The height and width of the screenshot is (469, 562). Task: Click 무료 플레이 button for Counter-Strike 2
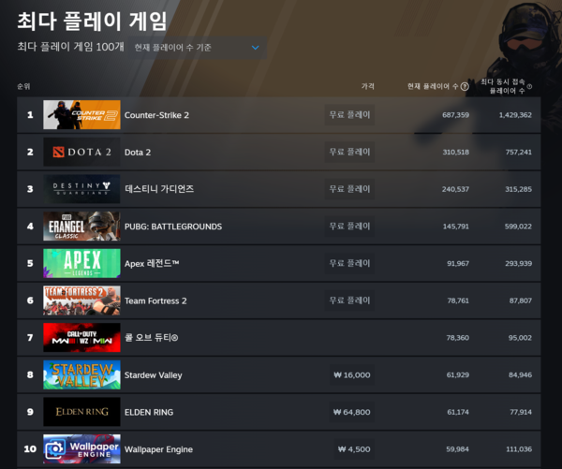pos(349,115)
